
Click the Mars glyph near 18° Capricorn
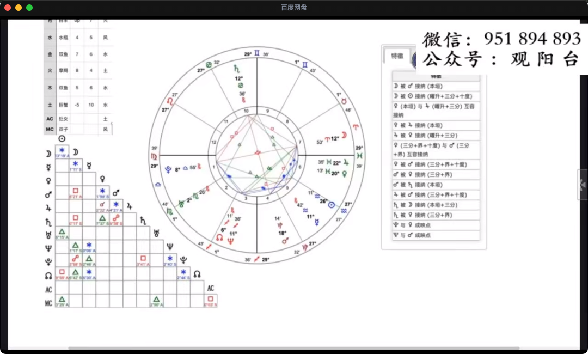[x=284, y=241]
